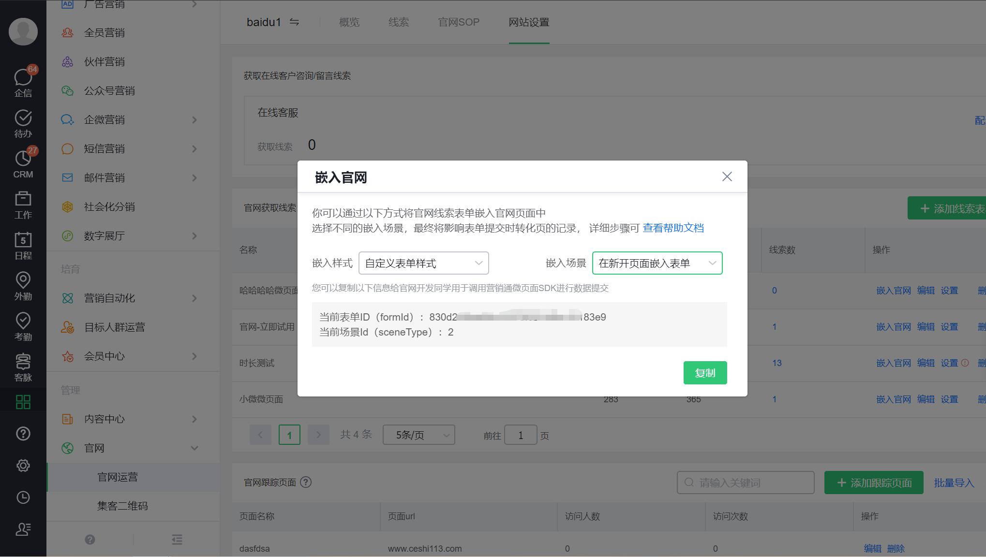Open the 日程 calendar icon
This screenshot has height=557, width=986.
point(23,244)
